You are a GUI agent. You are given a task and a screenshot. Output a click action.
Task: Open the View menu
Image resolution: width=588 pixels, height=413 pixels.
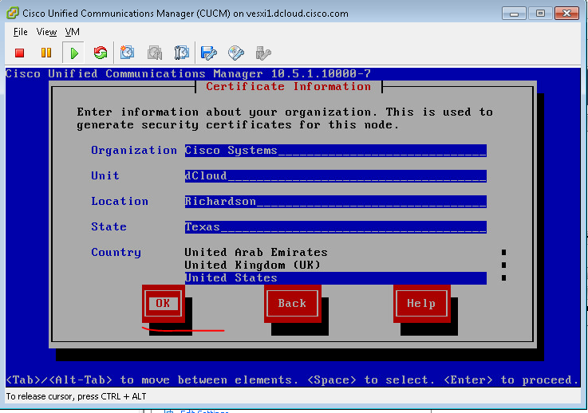point(46,32)
